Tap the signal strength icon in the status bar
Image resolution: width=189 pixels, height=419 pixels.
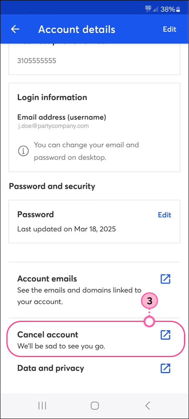[156, 9]
